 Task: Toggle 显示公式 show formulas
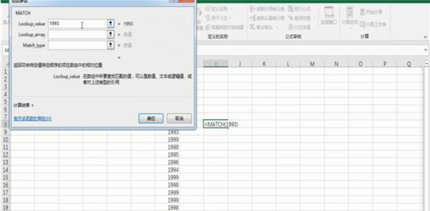click(300, 9)
